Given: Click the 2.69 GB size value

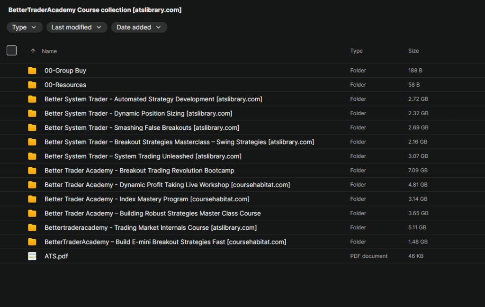Looking at the screenshot, I should (418, 127).
